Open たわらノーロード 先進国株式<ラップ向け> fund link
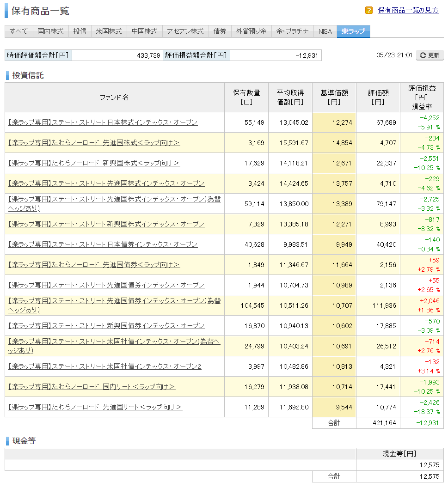The width and height of the screenshot is (448, 494). pos(94,143)
